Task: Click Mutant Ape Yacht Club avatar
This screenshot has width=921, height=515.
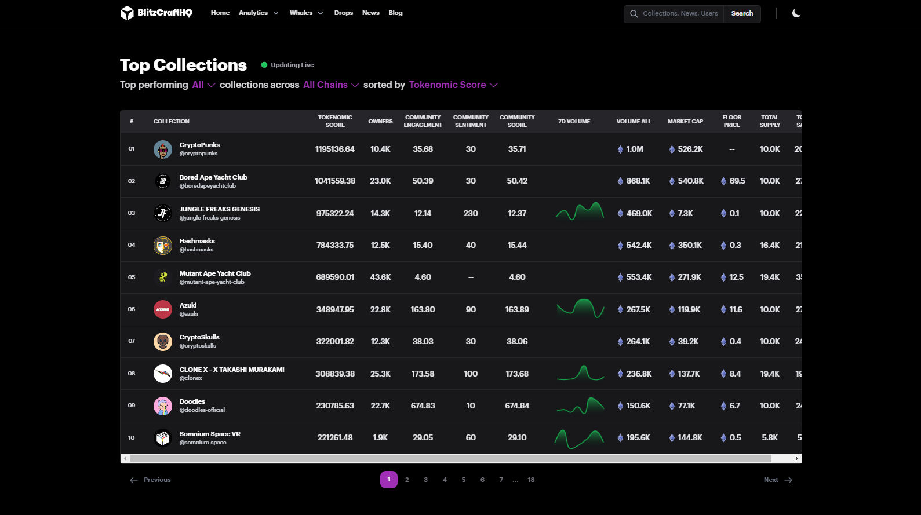Action: 163,277
